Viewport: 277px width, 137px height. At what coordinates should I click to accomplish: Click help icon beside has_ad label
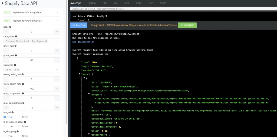(x=12, y=113)
